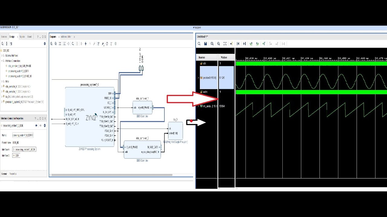The width and height of the screenshot is (387, 217).
Task: Select General tab in connection properties panel
Action: [x=4, y=174]
